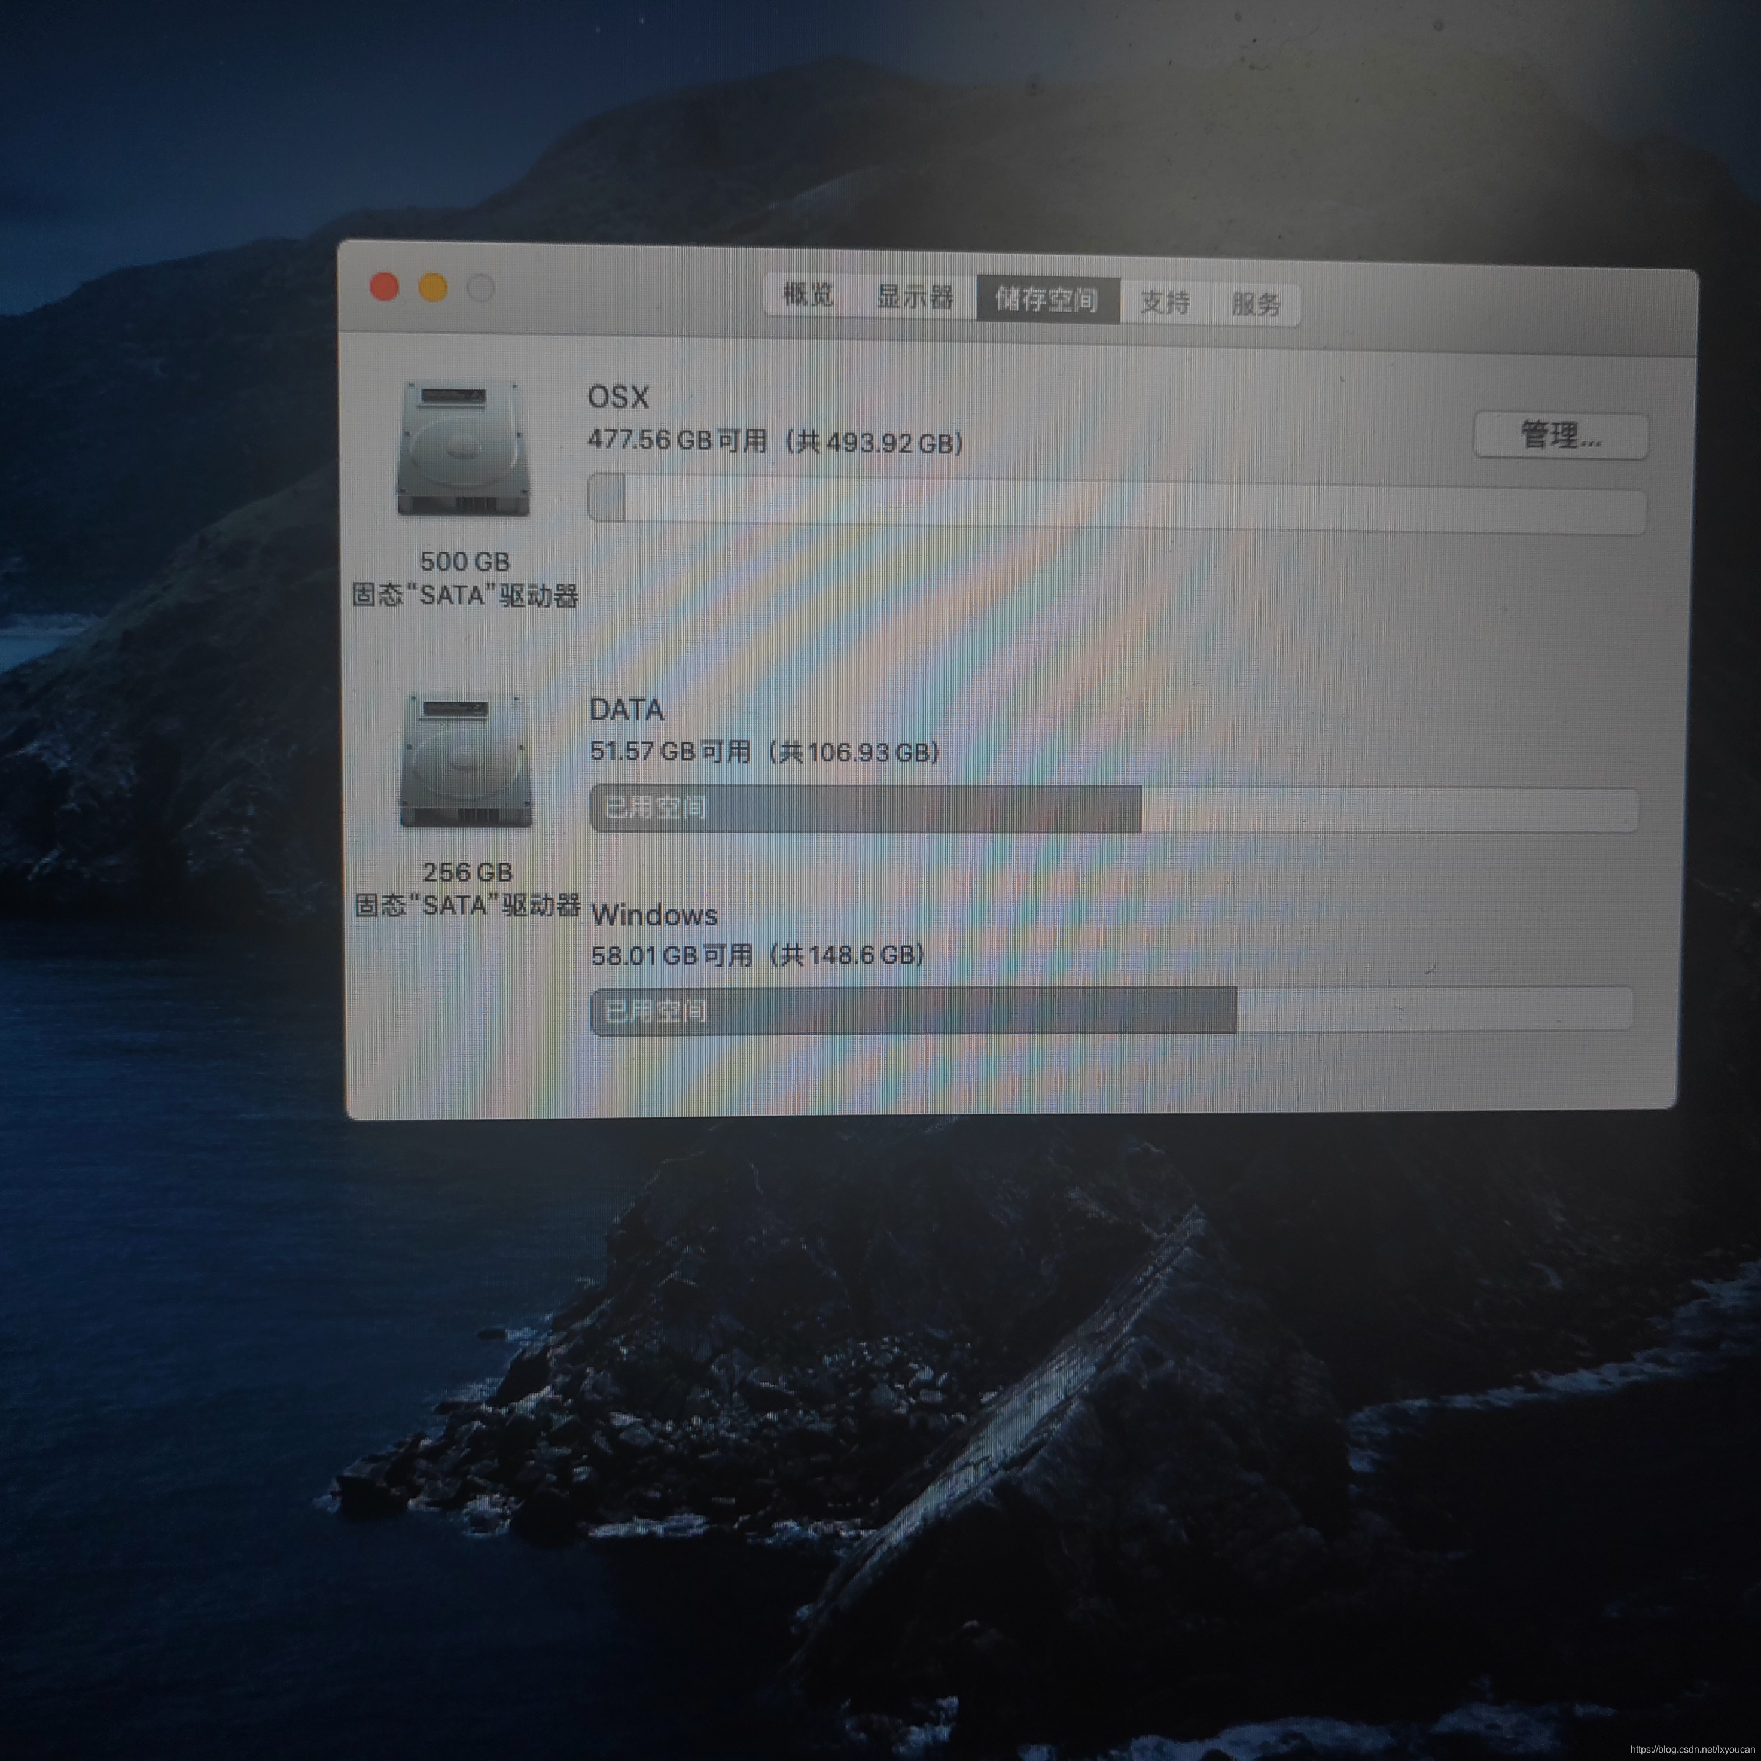Click the 256 GB capacity label

click(x=467, y=872)
